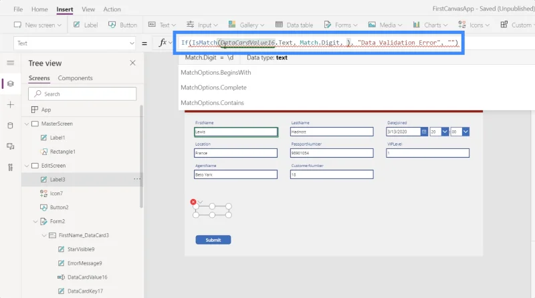The height and width of the screenshot is (298, 535).
Task: Select App in the tree view
Action: (46, 110)
